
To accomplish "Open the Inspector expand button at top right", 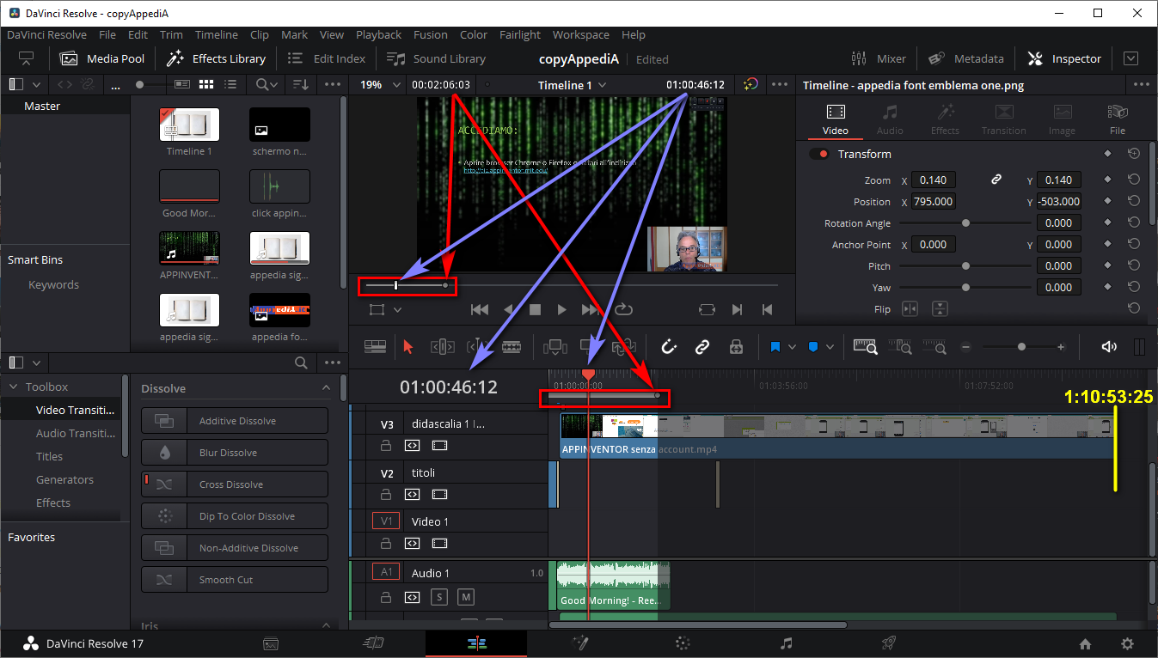I will coord(1131,58).
